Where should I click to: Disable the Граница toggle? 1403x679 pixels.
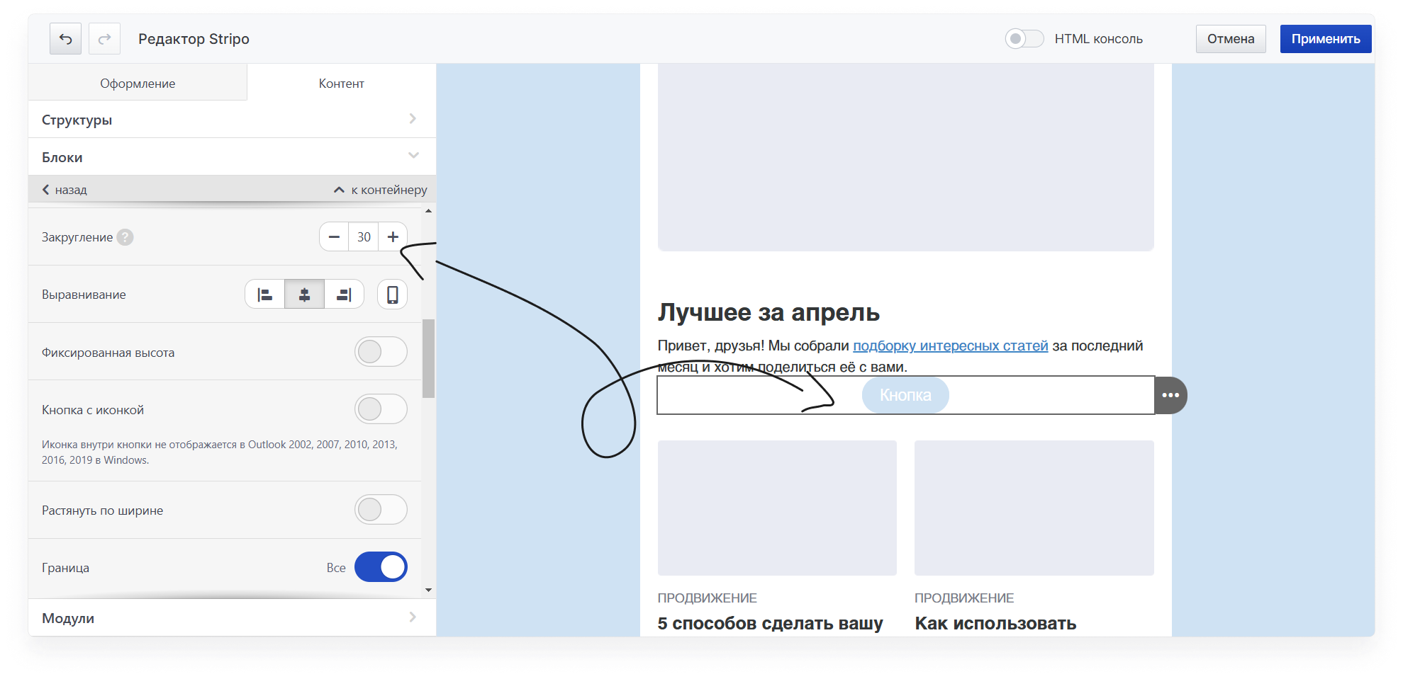[381, 567]
